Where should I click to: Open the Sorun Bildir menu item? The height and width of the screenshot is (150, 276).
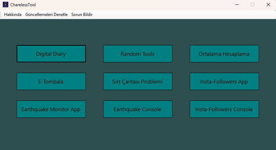[x=82, y=15]
